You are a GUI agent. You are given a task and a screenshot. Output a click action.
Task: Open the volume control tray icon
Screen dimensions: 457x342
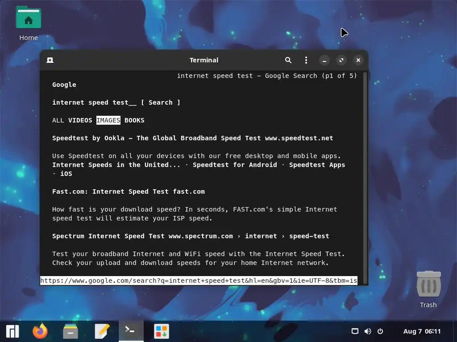click(x=368, y=331)
